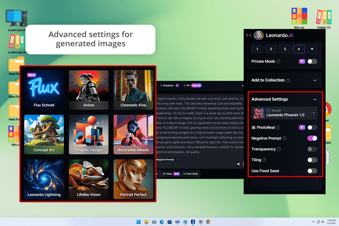Set number of images to 1
The height and width of the screenshot is (226, 339).
click(x=257, y=49)
